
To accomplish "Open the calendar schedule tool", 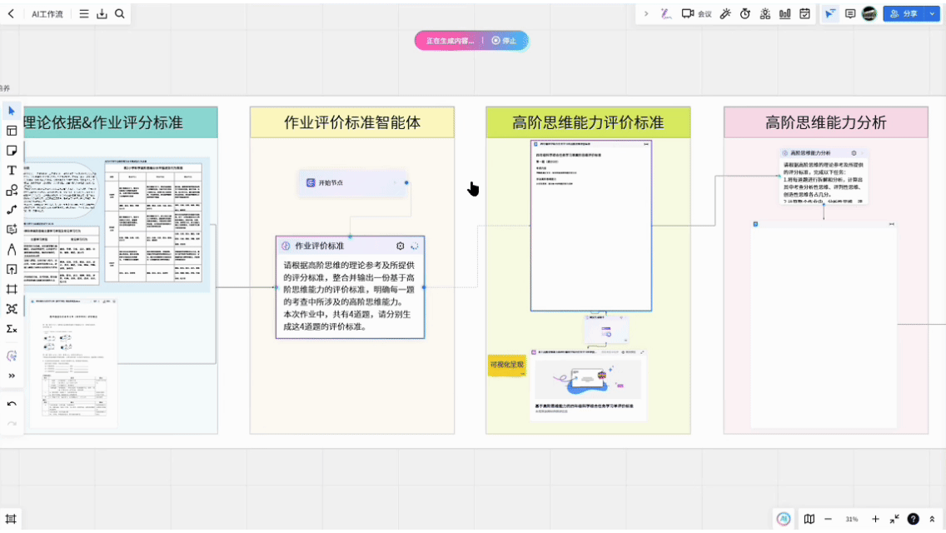I will 804,13.
